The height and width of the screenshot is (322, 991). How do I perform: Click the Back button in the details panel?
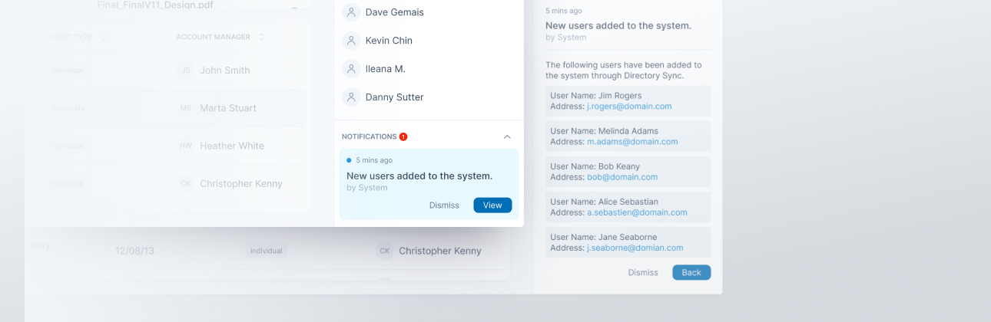coord(691,272)
